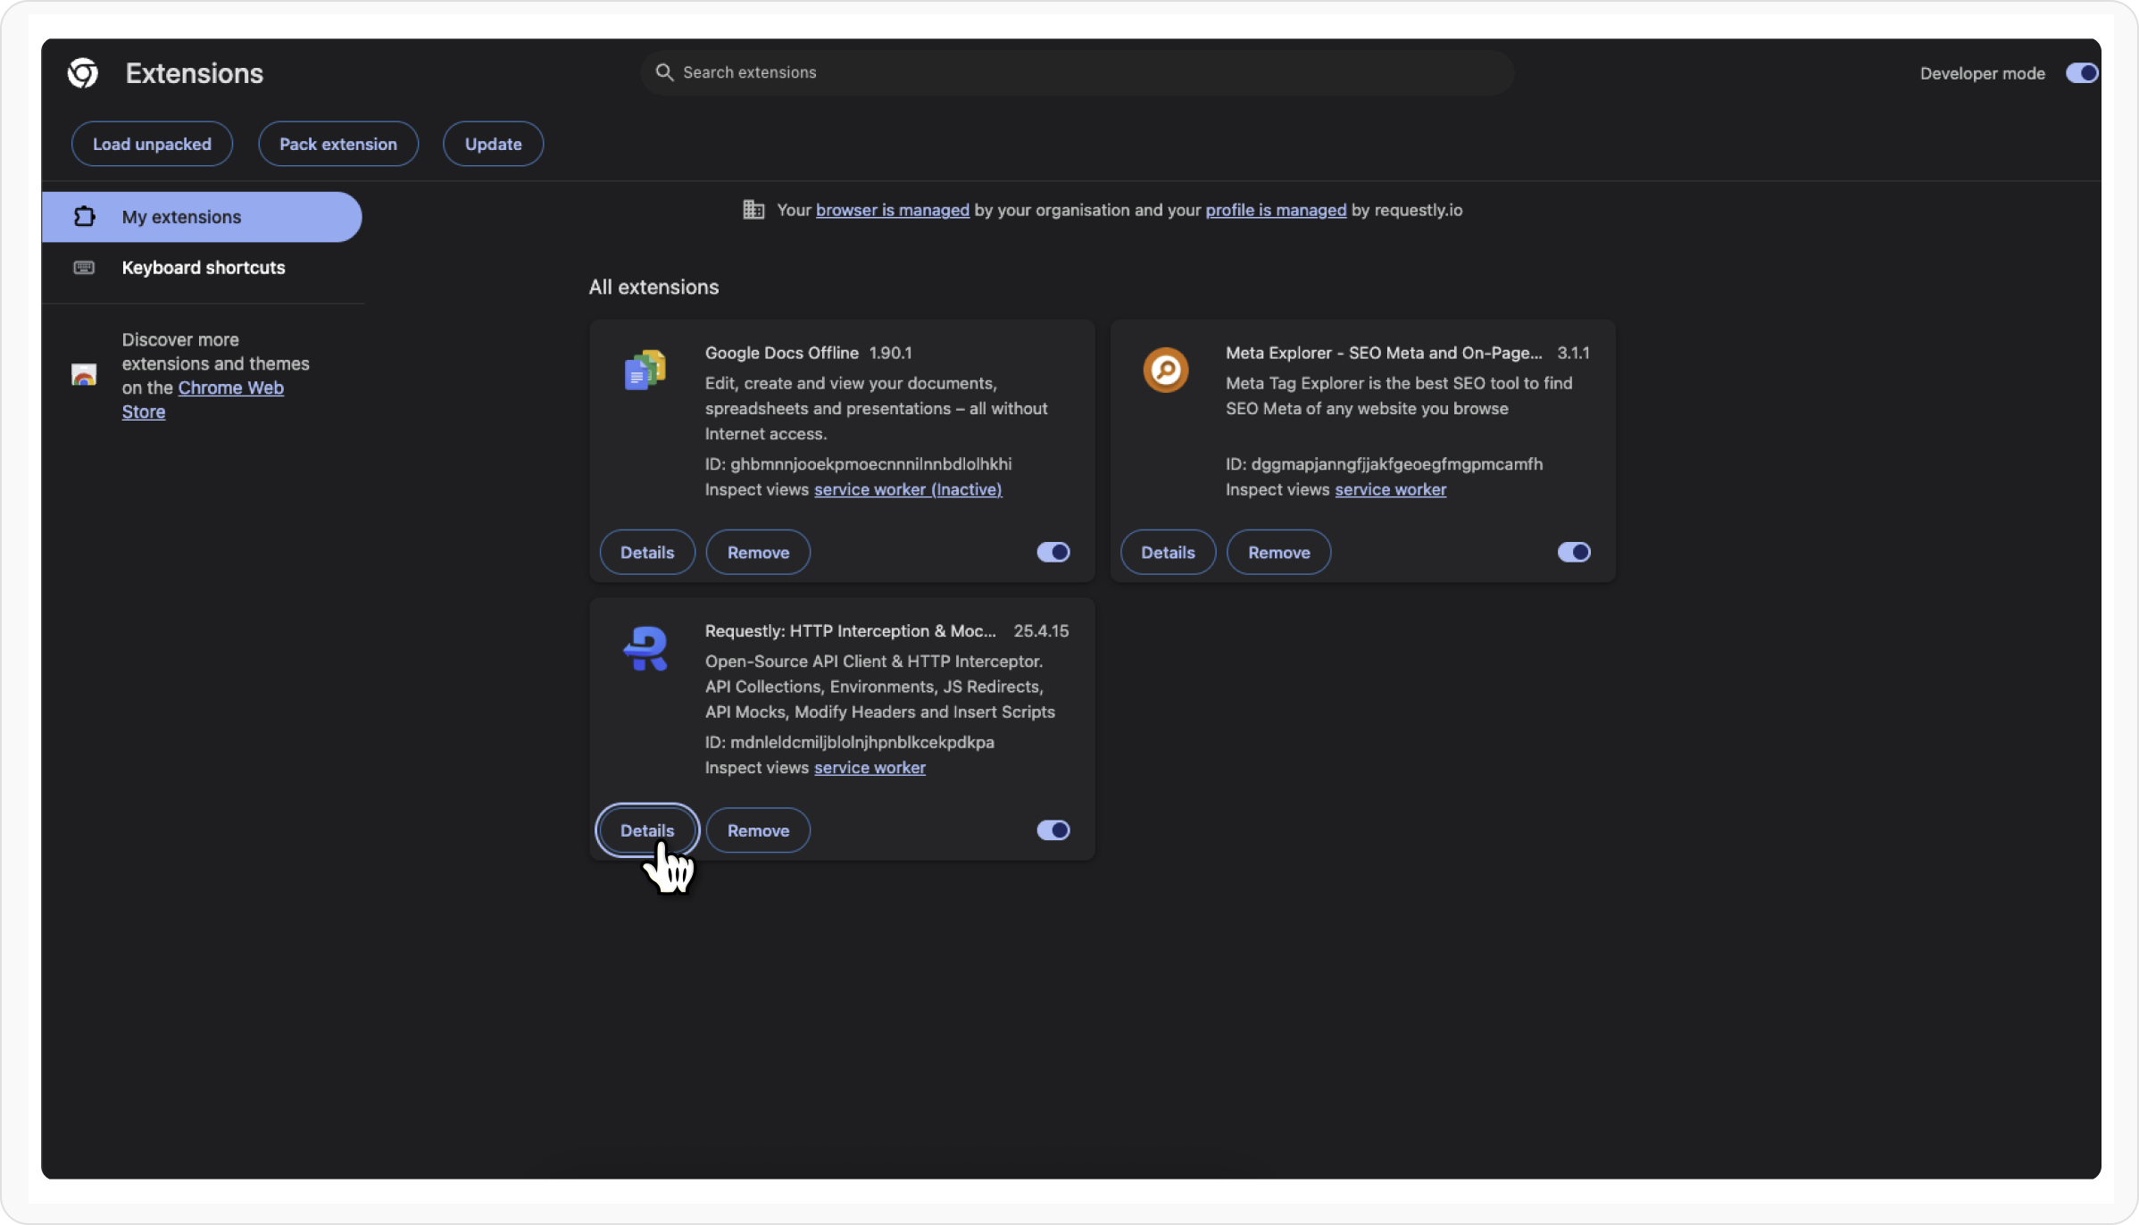Disable the Meta Explorer extension toggle

[1573, 553]
